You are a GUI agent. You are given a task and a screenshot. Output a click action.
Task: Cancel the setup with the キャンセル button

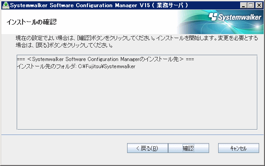[x=238, y=148]
